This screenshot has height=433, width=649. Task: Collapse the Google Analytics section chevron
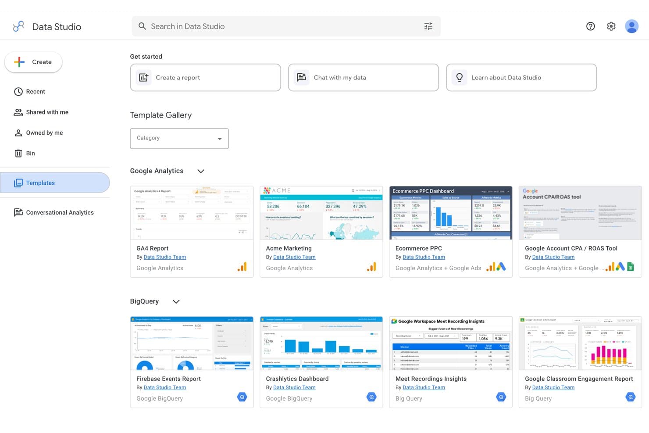(201, 171)
